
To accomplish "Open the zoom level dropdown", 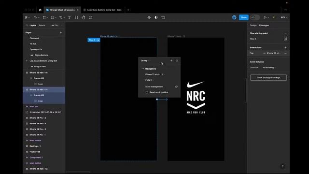I will pos(284,17).
